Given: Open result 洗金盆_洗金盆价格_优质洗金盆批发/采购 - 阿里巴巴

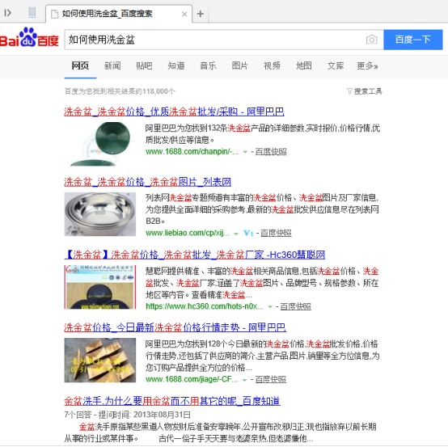Looking at the screenshot, I should click(174, 112).
